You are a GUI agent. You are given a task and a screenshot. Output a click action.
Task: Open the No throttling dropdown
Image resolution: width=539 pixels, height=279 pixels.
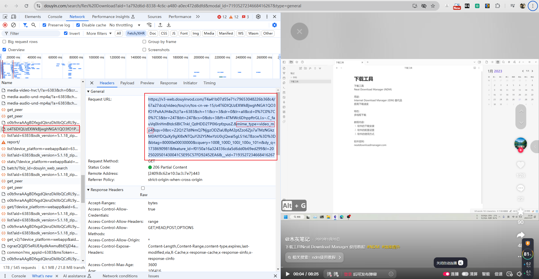coord(125,25)
